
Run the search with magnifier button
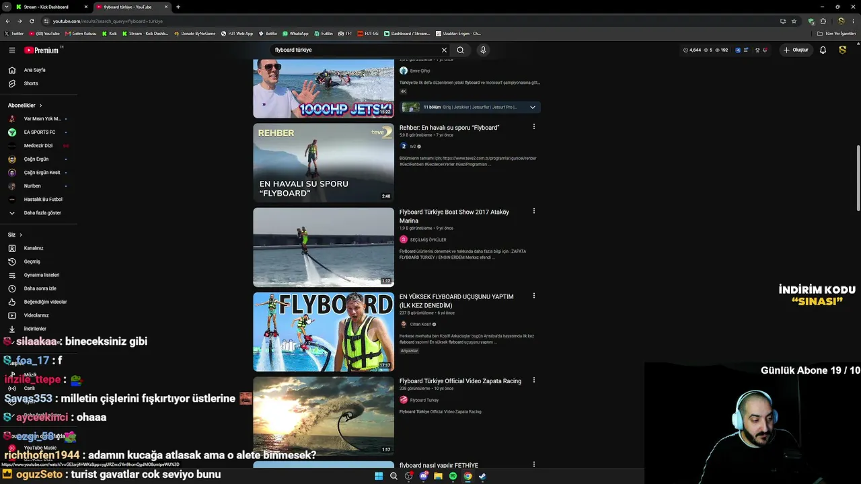(x=460, y=50)
